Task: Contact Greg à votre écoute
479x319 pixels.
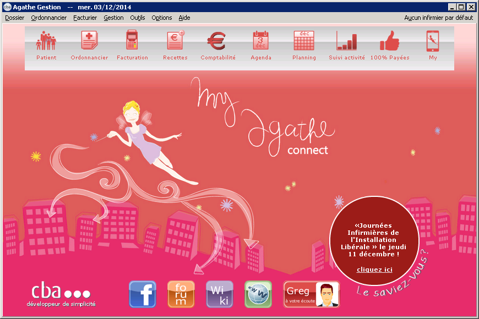Action: [311, 294]
